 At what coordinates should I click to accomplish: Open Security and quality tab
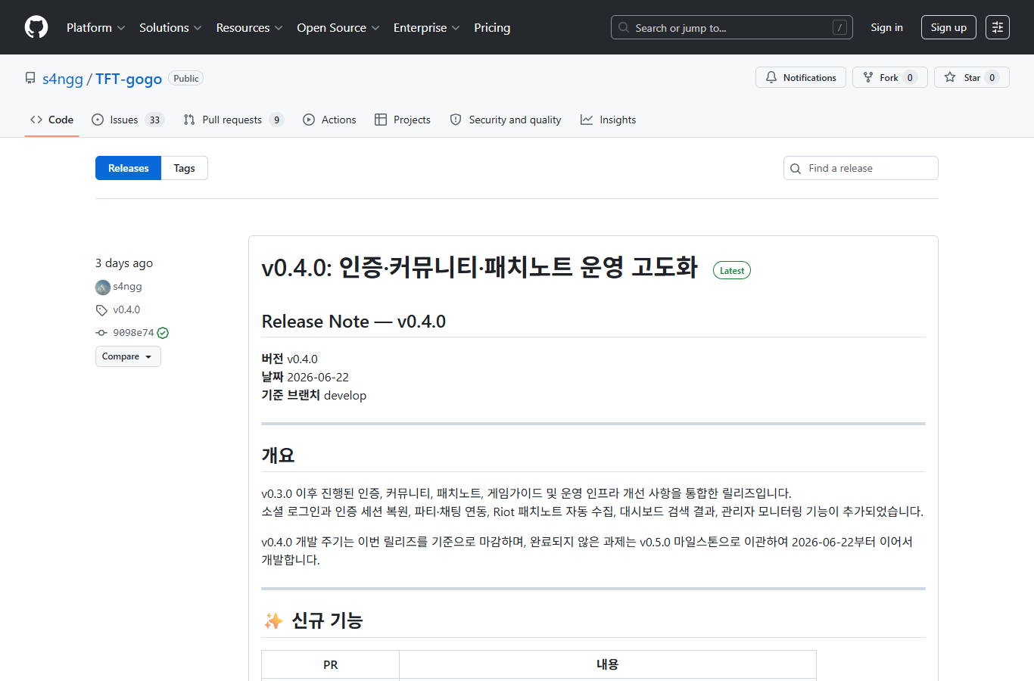click(x=506, y=120)
